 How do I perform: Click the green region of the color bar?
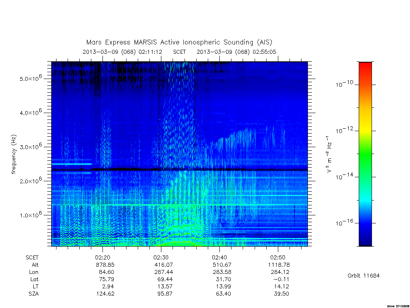click(x=365, y=157)
